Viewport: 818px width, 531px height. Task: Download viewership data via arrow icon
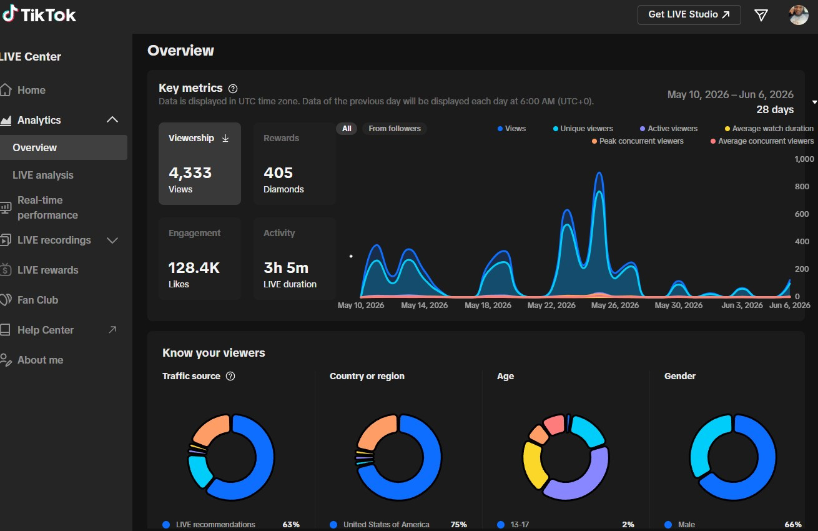(x=225, y=138)
